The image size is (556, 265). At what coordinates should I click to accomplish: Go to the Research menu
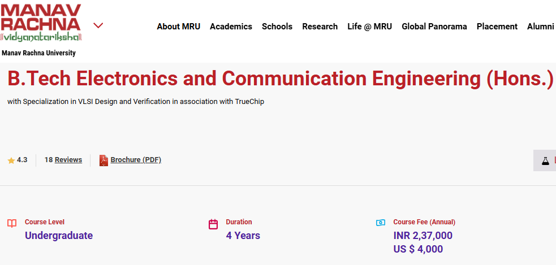click(320, 27)
